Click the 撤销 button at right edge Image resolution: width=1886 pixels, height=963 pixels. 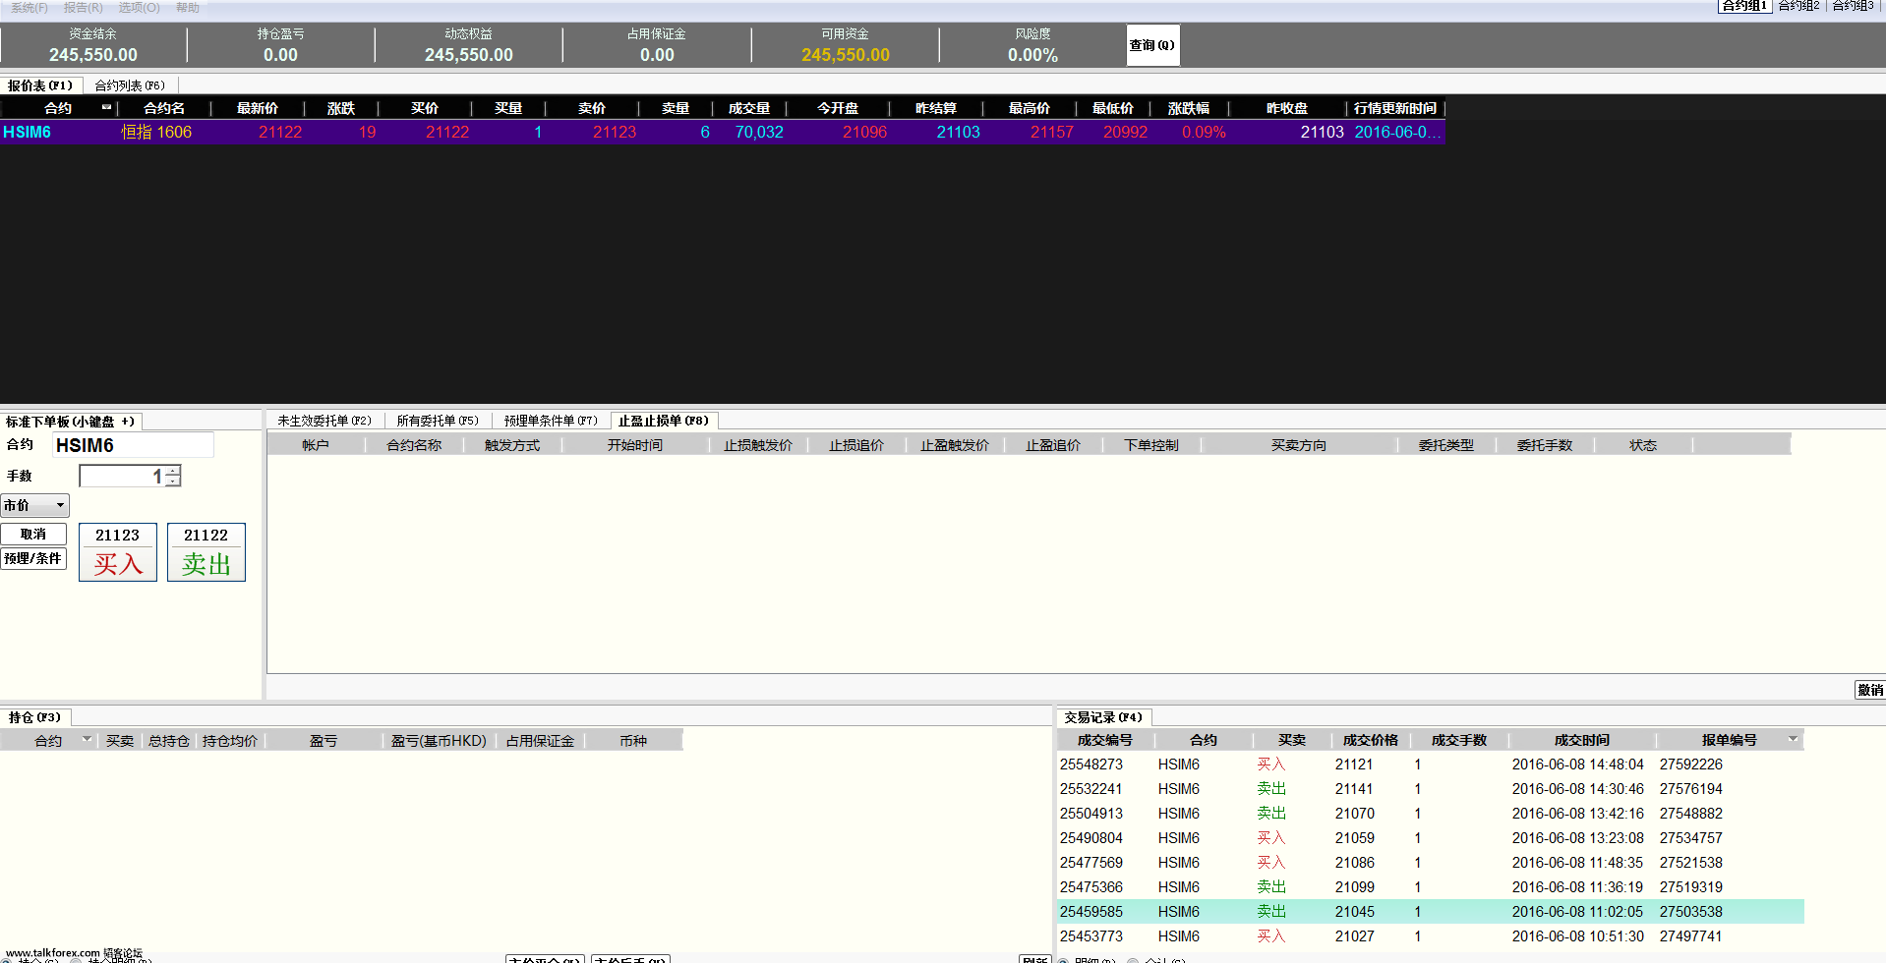(1870, 690)
